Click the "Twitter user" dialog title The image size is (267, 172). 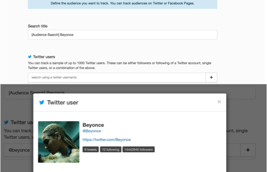62,103
